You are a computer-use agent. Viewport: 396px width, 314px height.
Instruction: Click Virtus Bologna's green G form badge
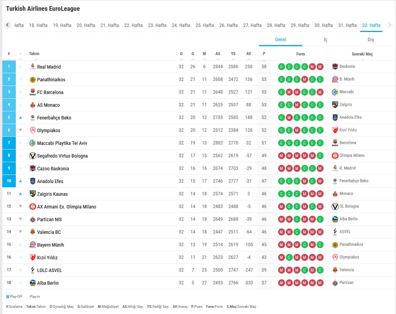(x=320, y=156)
